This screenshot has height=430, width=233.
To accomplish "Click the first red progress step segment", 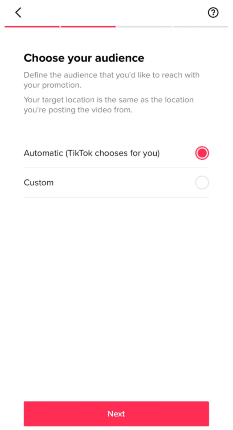I will (x=32, y=27).
